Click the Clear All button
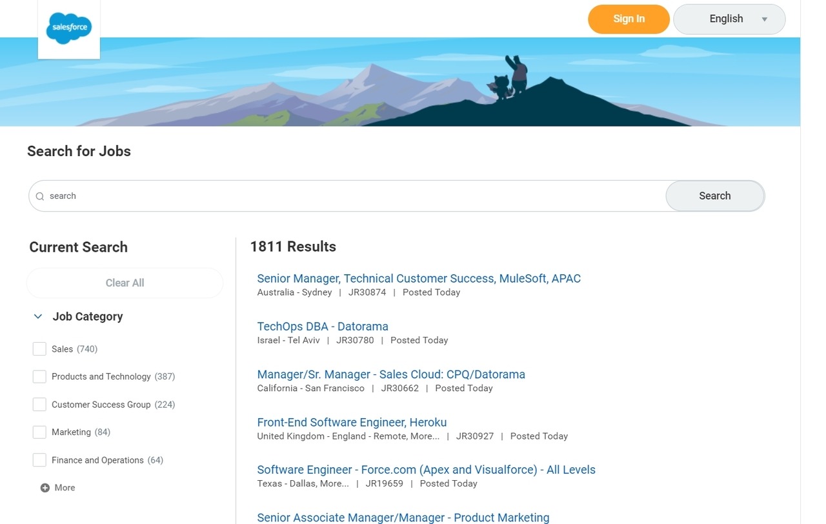The image size is (826, 524). pos(125,283)
